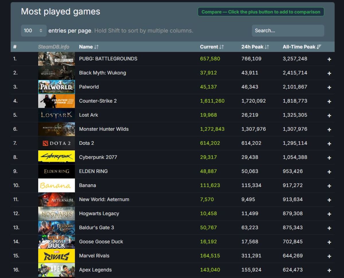Click the plus icon for Dota 2

[x=329, y=143]
